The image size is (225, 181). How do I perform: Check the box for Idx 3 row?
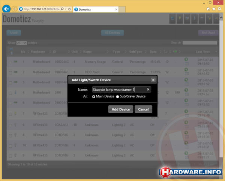[10, 83]
